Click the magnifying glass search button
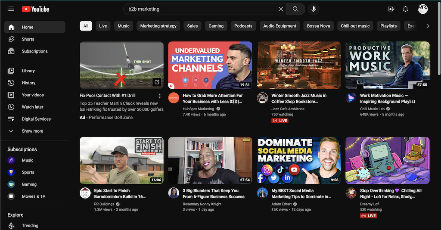The image size is (441, 230). click(x=295, y=9)
